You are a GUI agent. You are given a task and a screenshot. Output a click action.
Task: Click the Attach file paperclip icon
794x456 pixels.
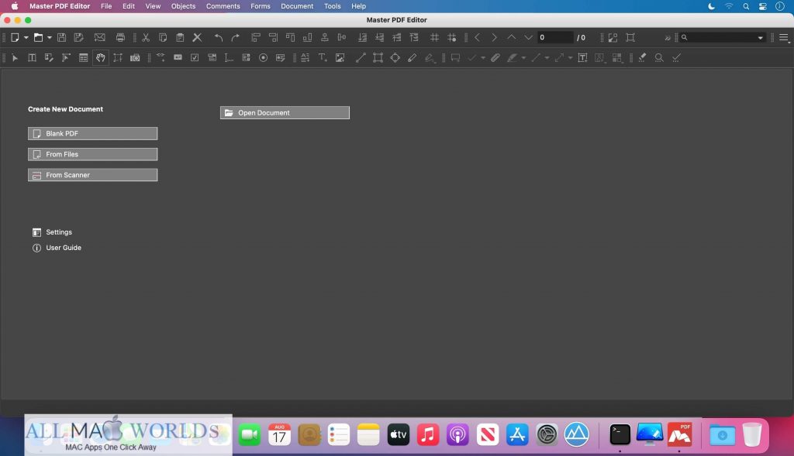(495, 57)
